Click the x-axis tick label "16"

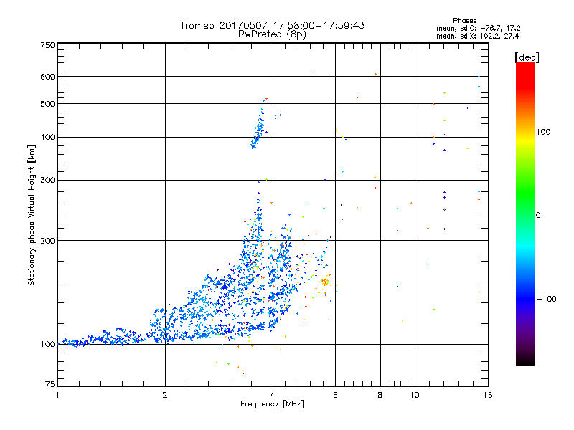pos(488,395)
